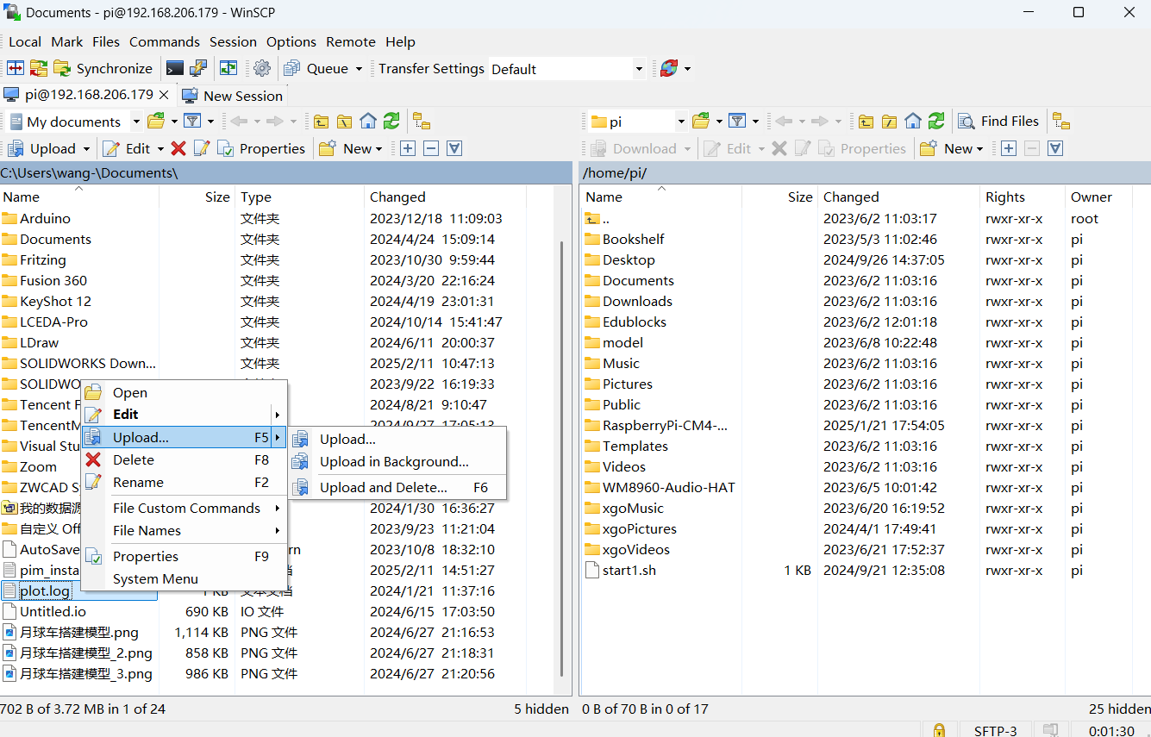Viewport: 1151px width, 737px height.
Task: Choose Upload in Background from submenu
Action: point(393,462)
